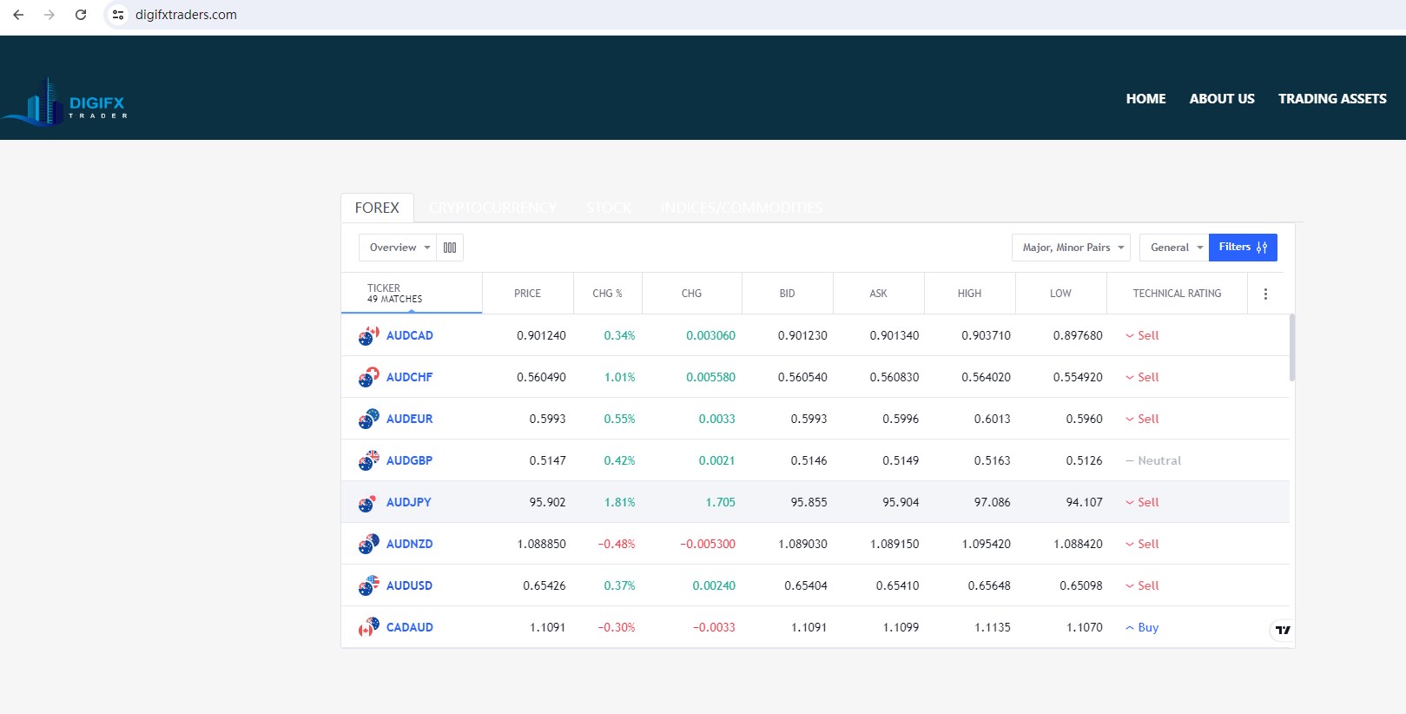The image size is (1406, 714).
Task: Open the Trading Assets menu item
Action: [1331, 99]
